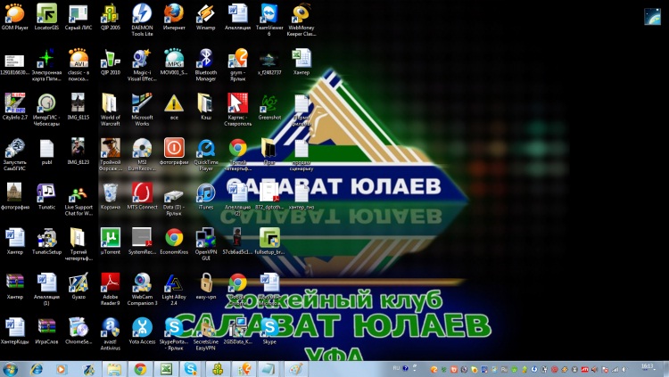Open the Adobe Reader 9 shortcut
This screenshot has width=669, height=377.
pyautogui.click(x=110, y=283)
